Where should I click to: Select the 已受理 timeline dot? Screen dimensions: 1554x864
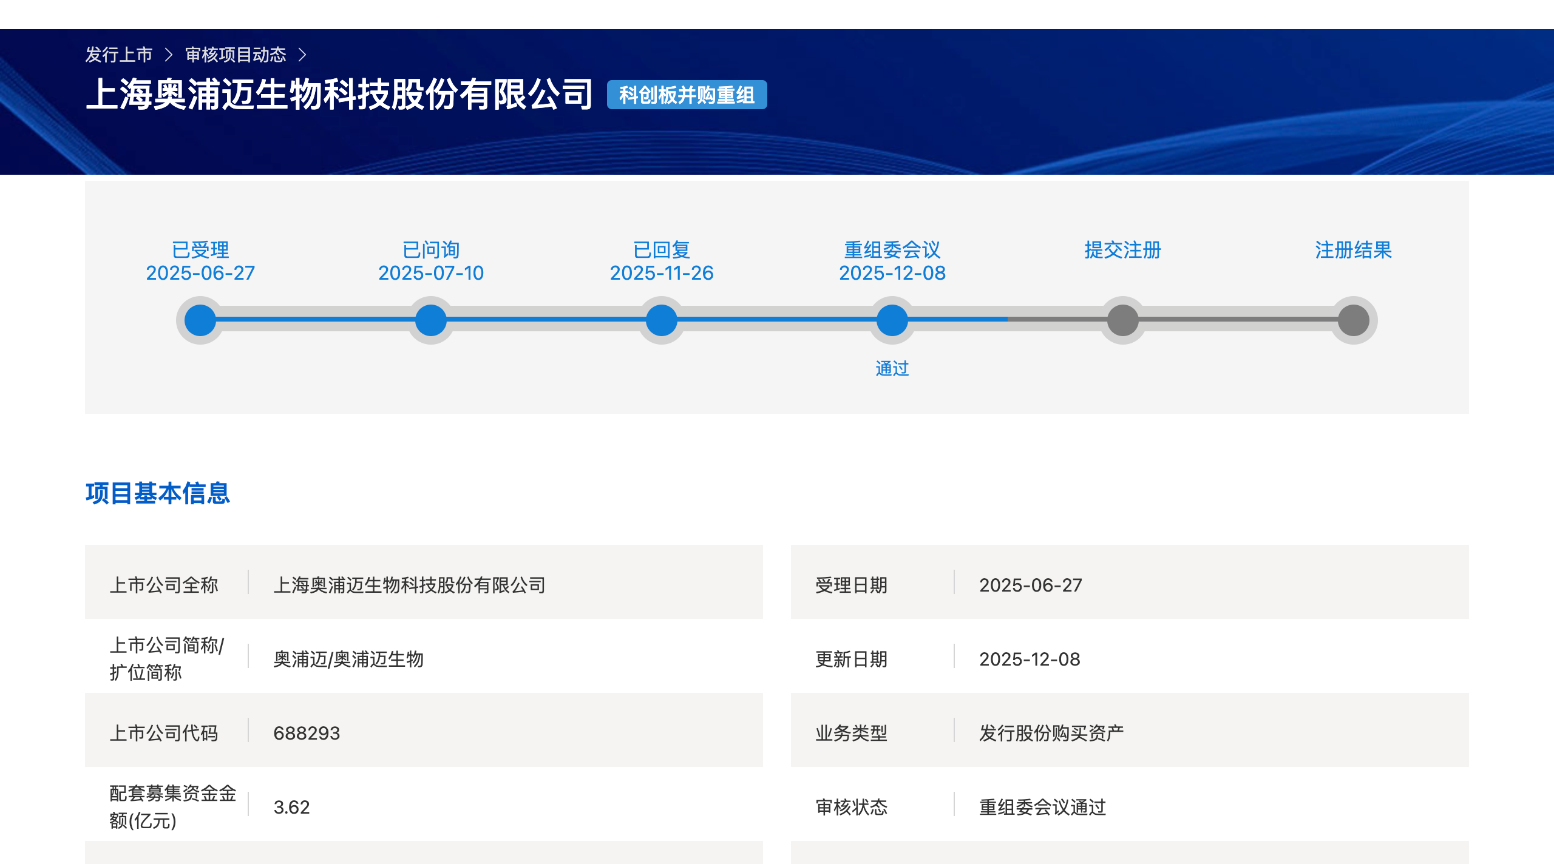point(200,320)
